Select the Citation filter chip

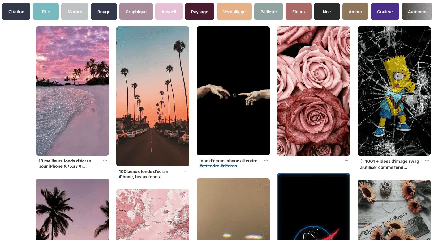click(16, 11)
